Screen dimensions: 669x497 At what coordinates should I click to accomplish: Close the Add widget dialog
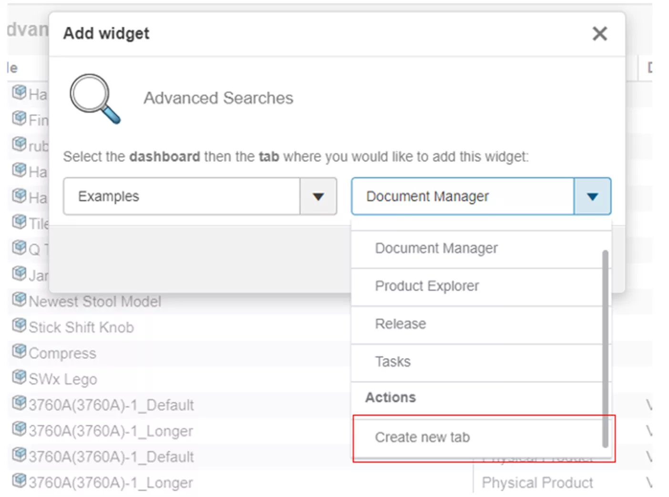599,34
